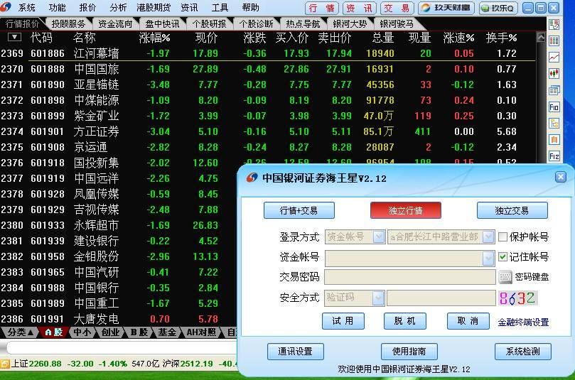Refresh the 8632 captcha image
Image resolution: width=575 pixels, height=380 pixels.
tap(517, 298)
